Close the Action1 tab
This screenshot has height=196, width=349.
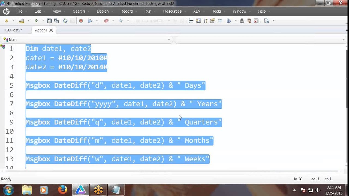(51, 30)
